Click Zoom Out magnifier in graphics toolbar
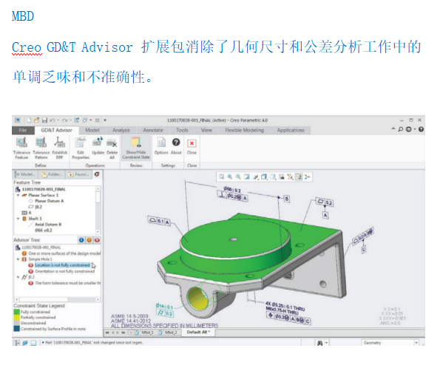443x365 pixels. click(x=238, y=177)
